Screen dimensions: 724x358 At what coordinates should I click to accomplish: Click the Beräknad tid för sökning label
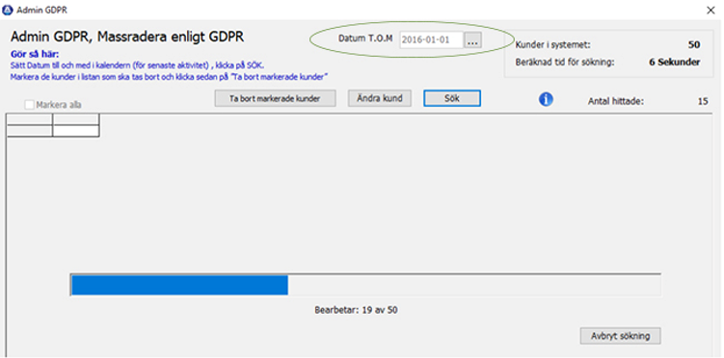(x=564, y=63)
